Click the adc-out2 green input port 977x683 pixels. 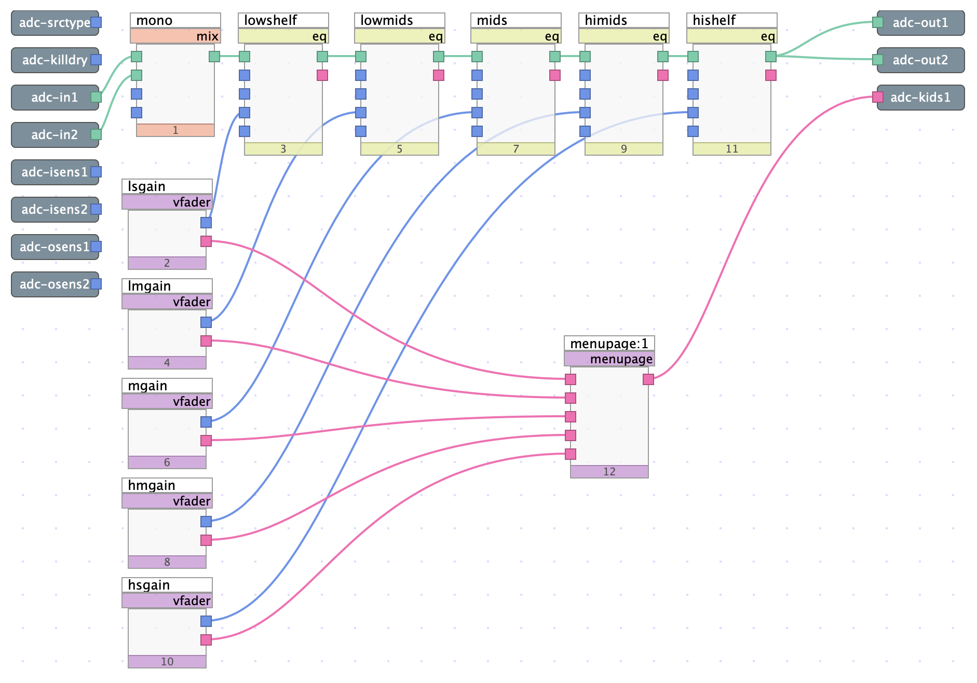[x=878, y=60]
